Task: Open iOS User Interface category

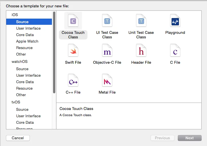Action: click(28, 28)
